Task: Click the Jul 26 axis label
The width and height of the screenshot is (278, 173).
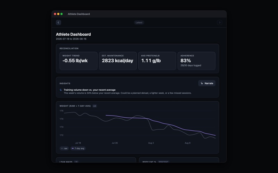Action: (115, 143)
